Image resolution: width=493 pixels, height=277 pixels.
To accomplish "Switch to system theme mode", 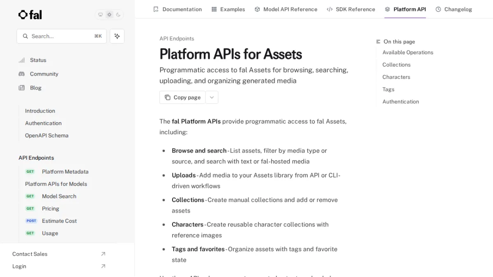I will (100, 15).
